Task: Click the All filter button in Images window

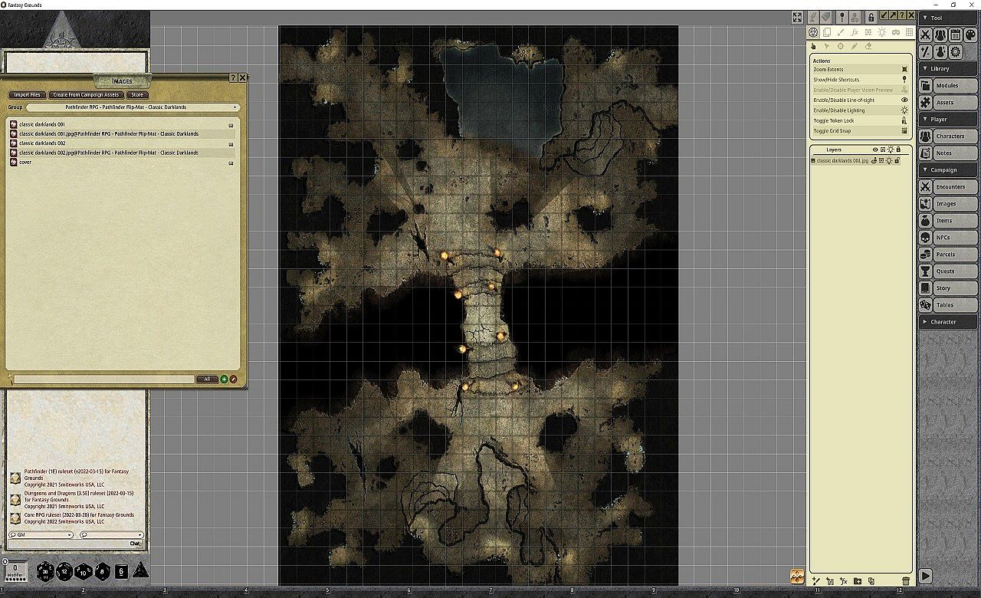Action: click(207, 379)
